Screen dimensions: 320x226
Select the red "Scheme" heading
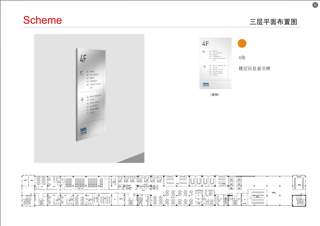[42, 20]
